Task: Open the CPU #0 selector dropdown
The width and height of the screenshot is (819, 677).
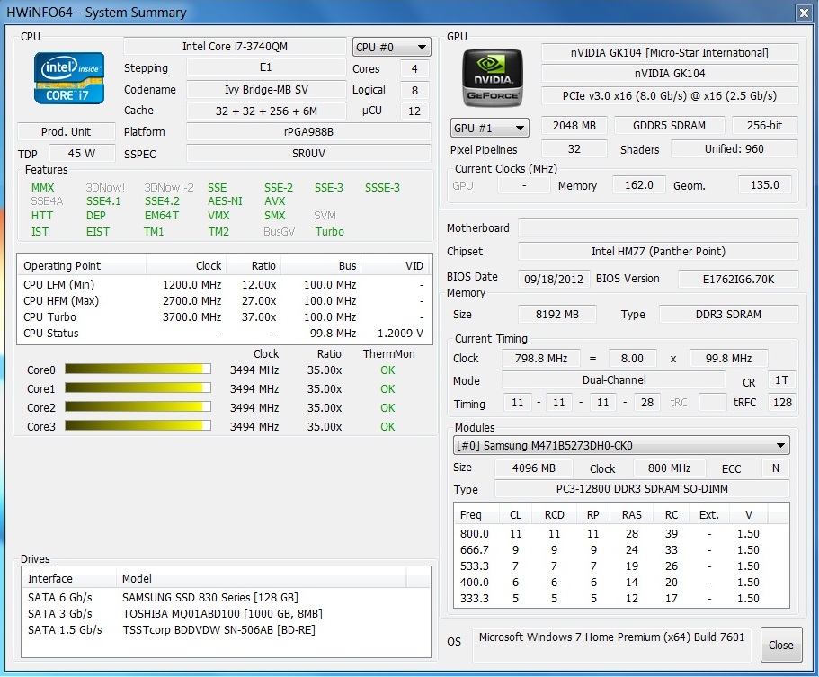Action: (x=391, y=47)
